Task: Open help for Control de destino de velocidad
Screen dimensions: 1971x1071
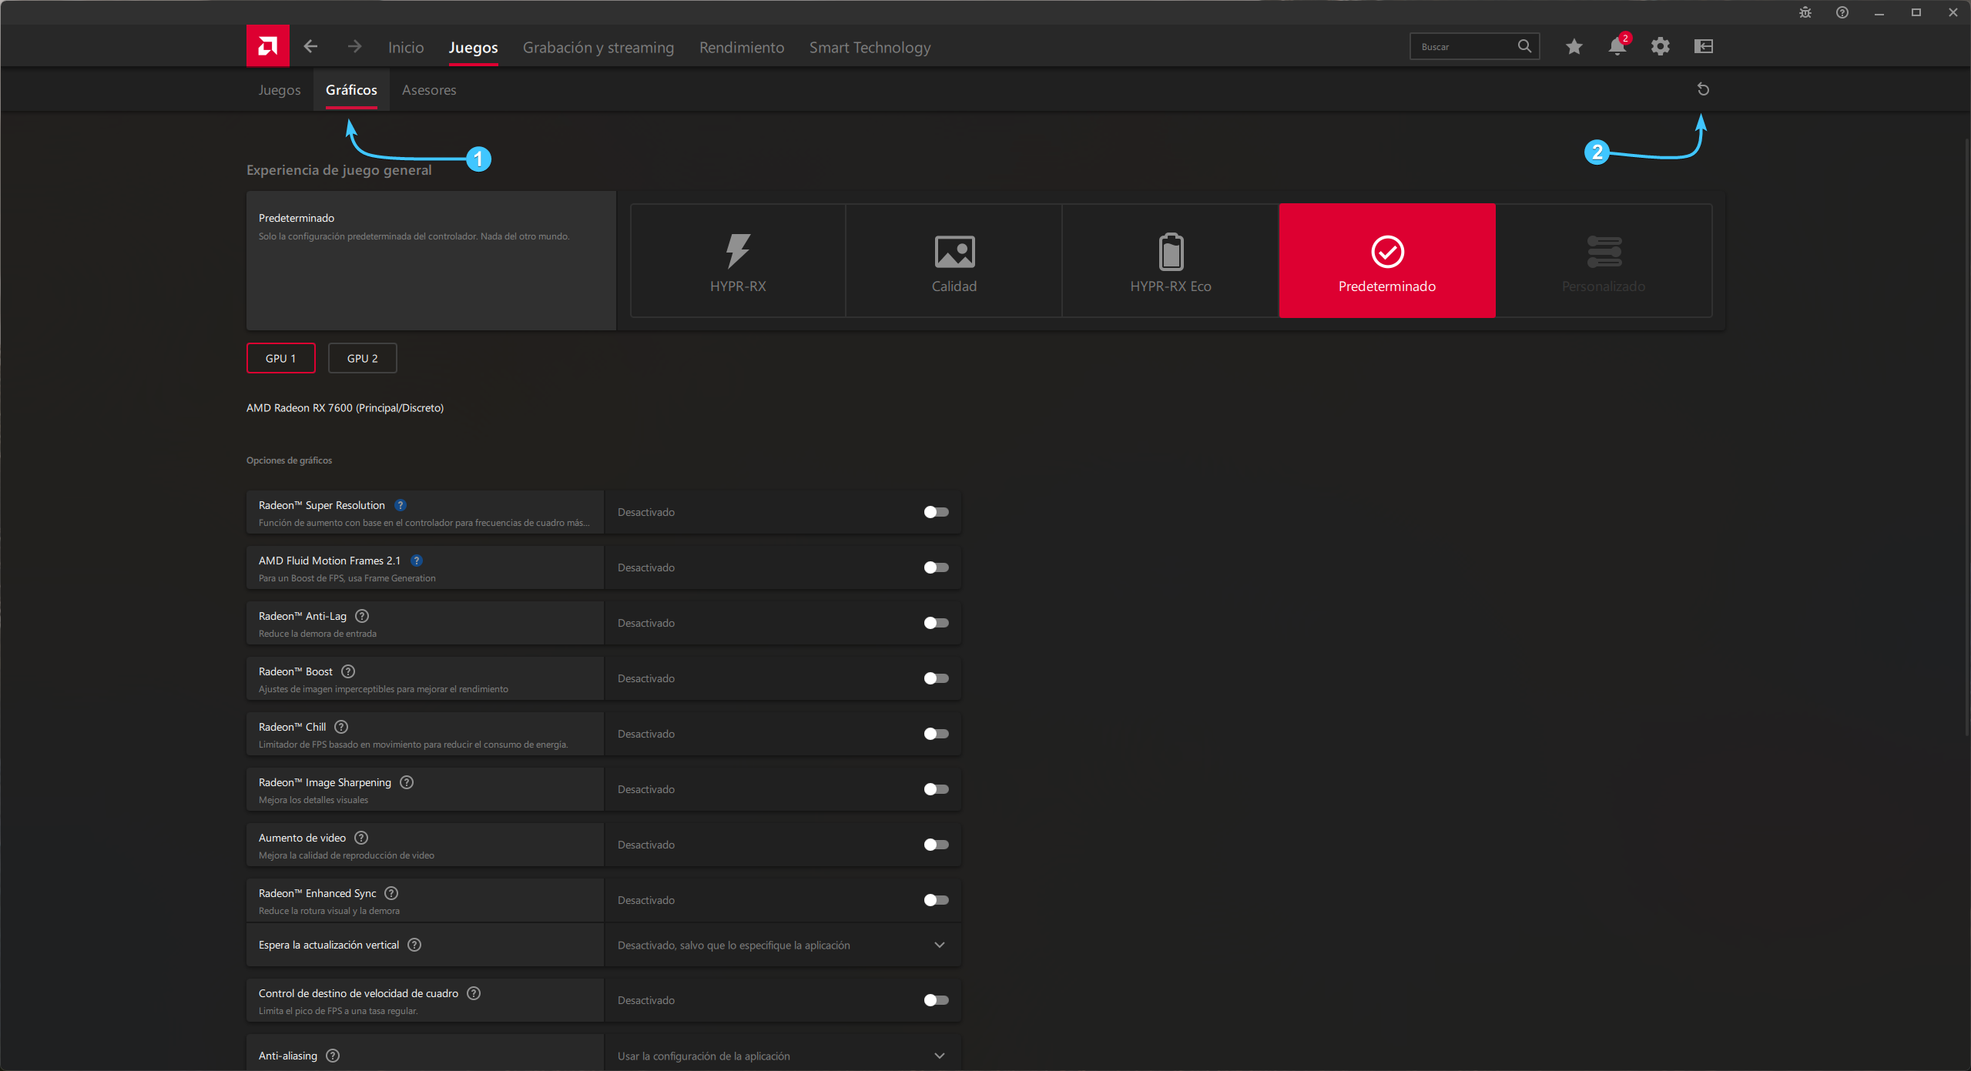Action: pyautogui.click(x=474, y=993)
